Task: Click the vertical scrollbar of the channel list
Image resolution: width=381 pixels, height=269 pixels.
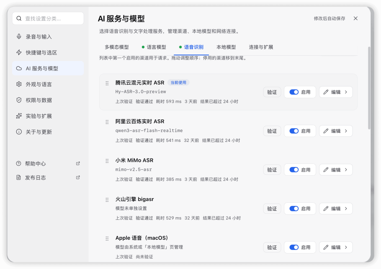Action: point(369,88)
